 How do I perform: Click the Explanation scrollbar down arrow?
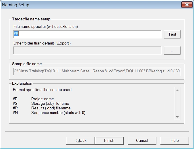point(177,117)
